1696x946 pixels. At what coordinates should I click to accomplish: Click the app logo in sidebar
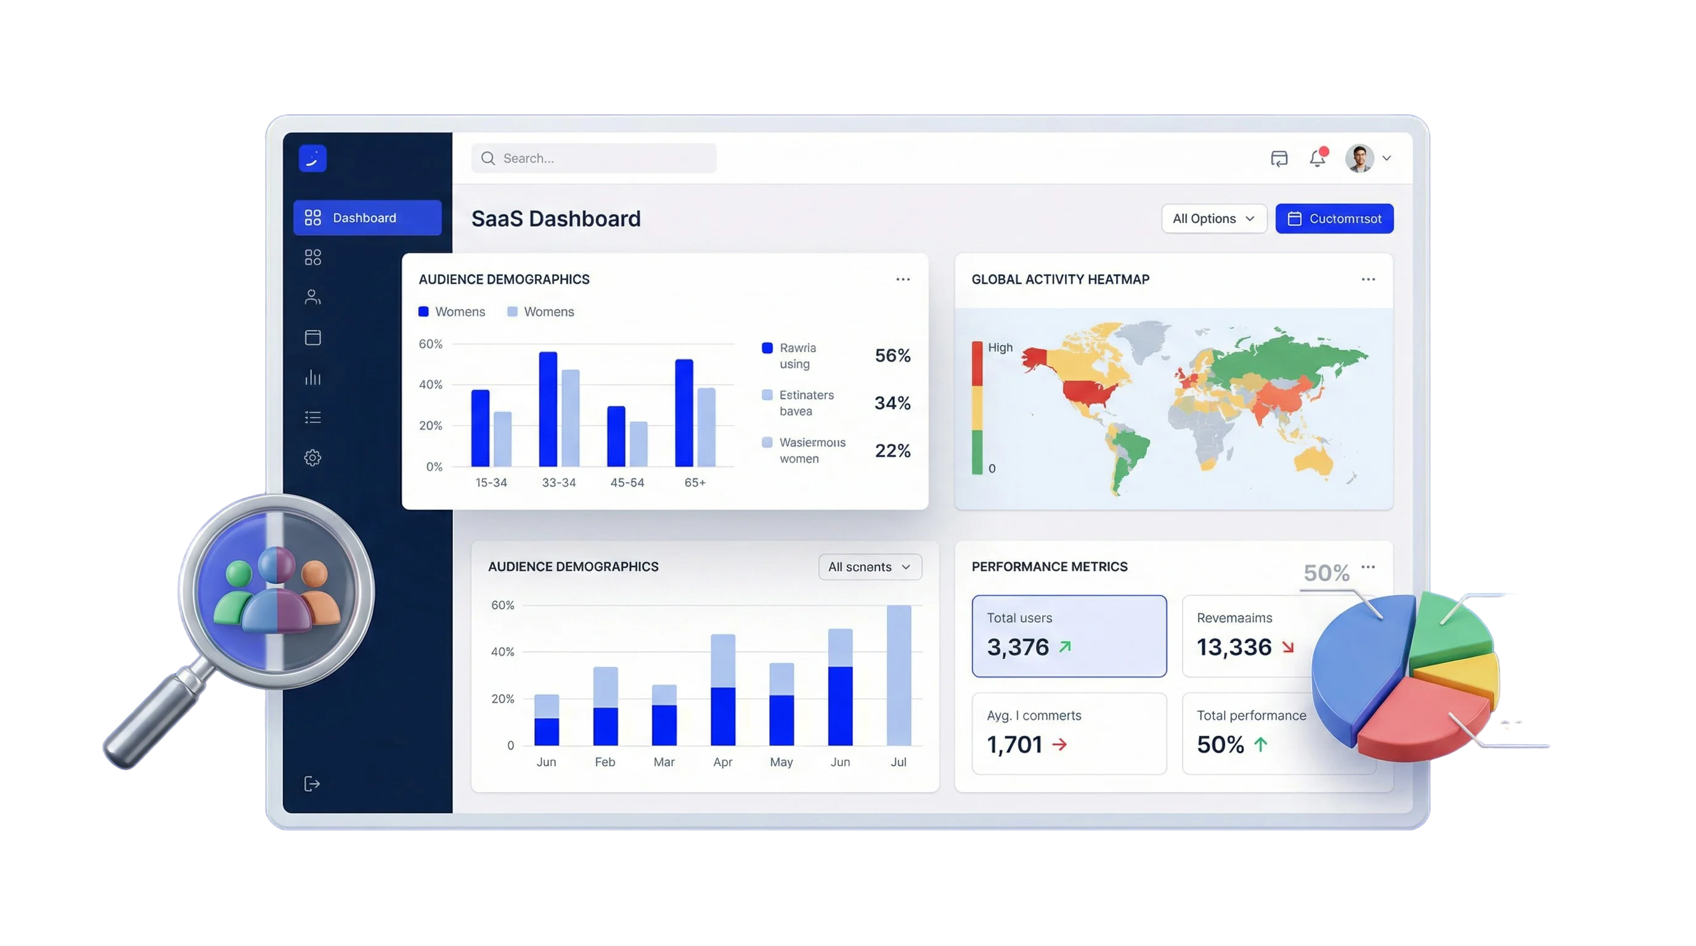(x=312, y=158)
